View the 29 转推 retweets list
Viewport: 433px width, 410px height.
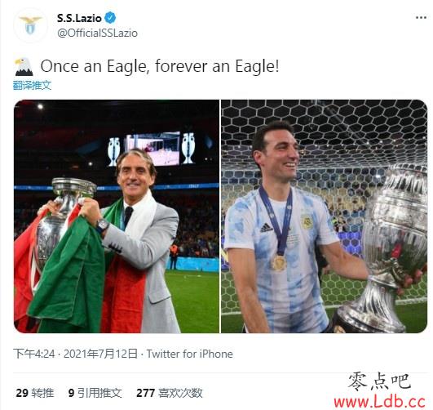[35, 393]
